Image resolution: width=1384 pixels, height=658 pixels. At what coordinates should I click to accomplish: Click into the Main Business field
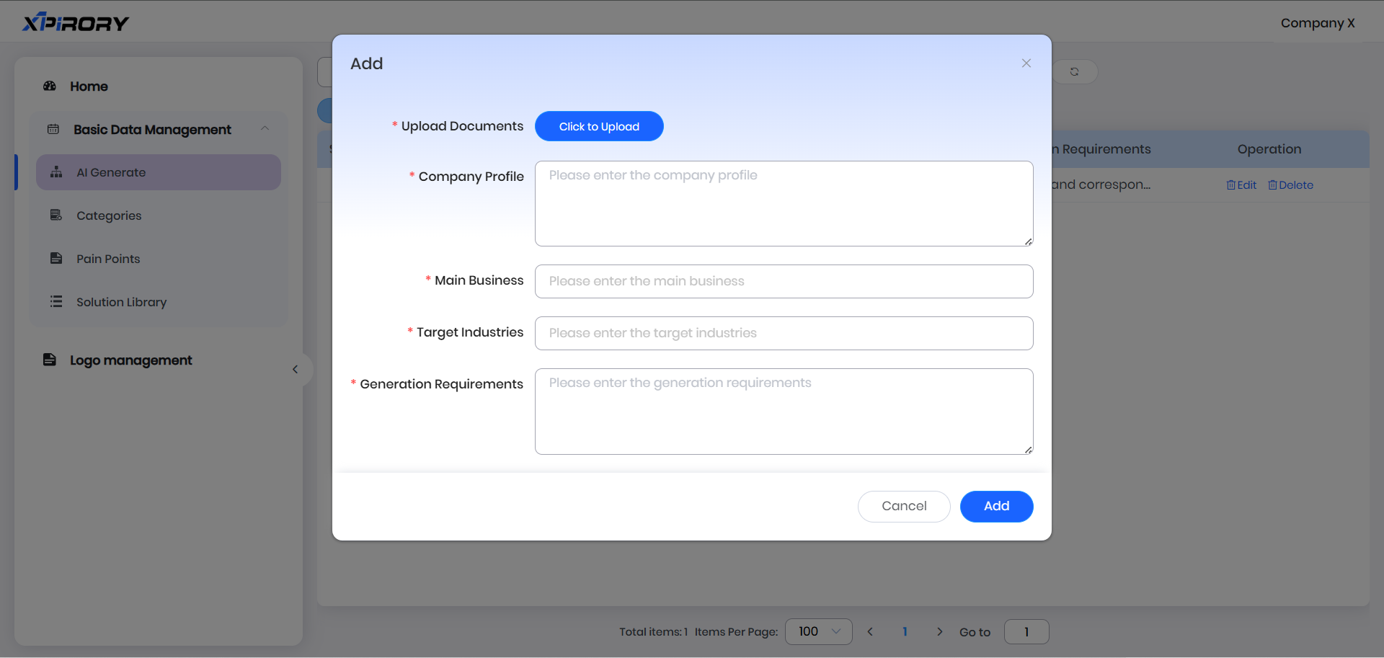(784, 282)
